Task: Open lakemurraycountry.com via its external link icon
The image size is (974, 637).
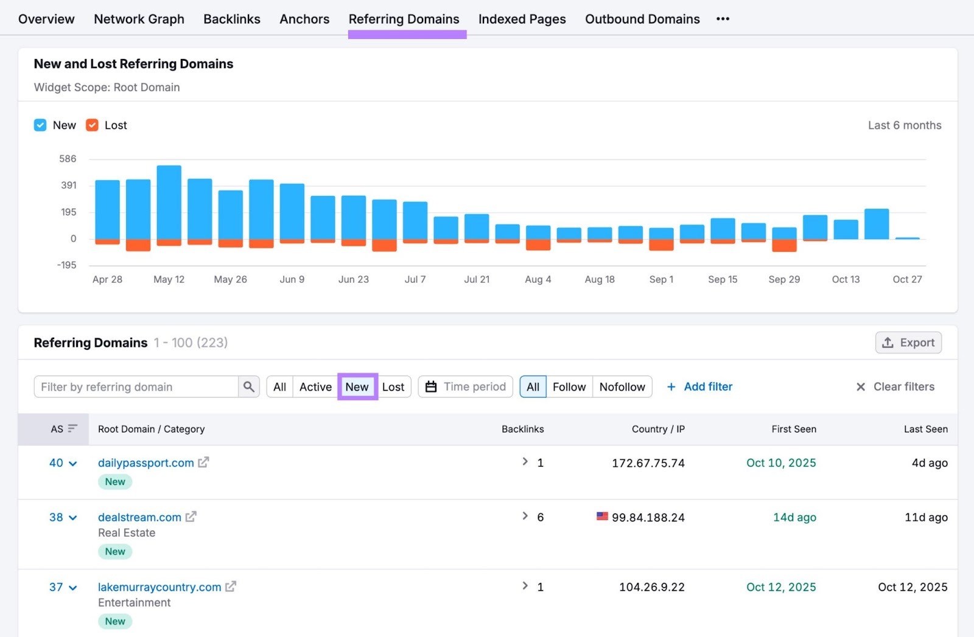Action: [231, 587]
